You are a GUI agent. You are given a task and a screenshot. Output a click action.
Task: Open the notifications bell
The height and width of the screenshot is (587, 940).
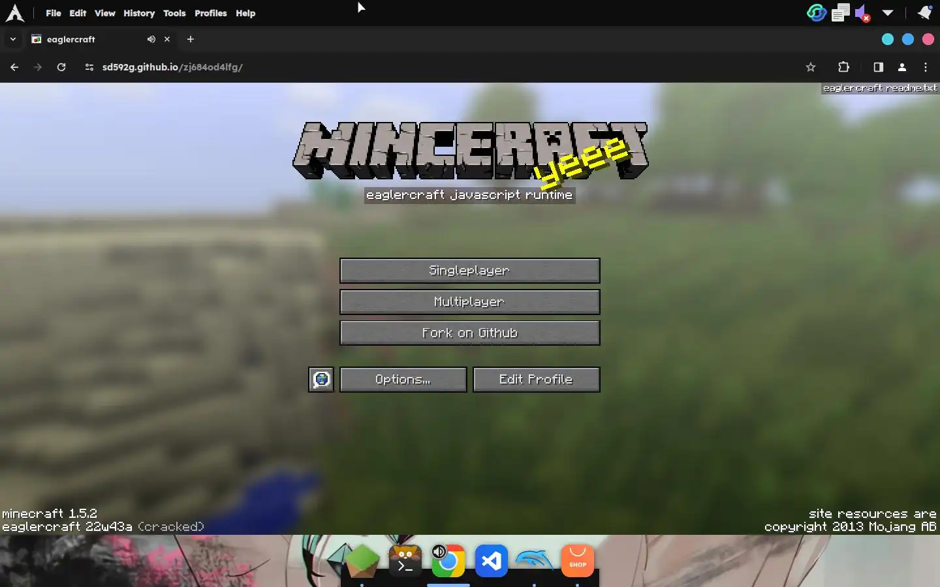click(x=924, y=13)
